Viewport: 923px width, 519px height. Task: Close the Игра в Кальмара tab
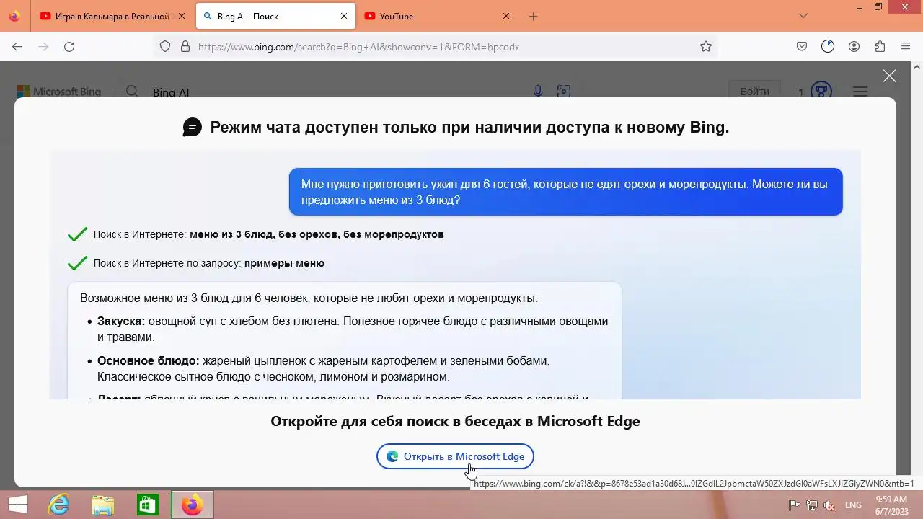(182, 16)
